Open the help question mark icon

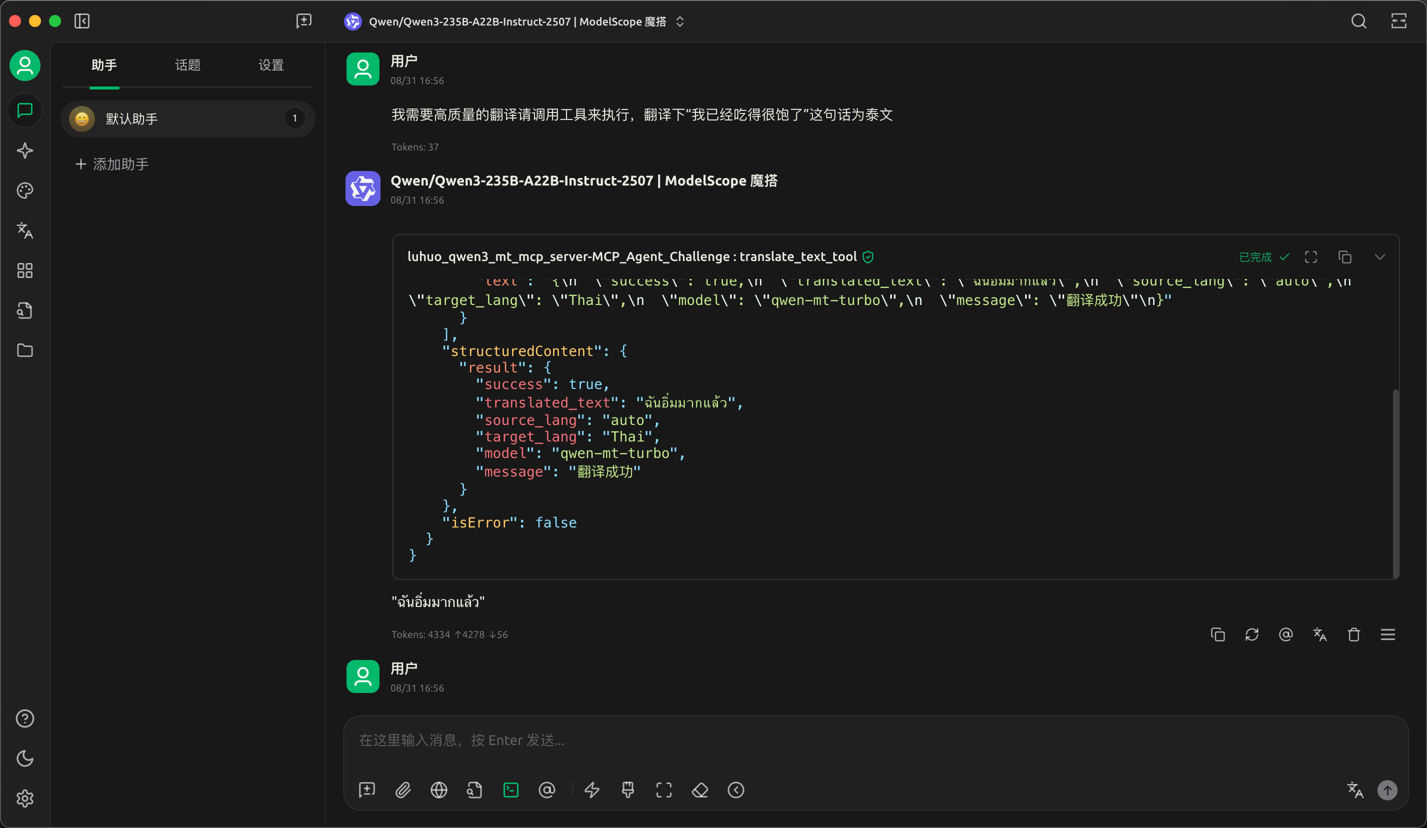(25, 718)
